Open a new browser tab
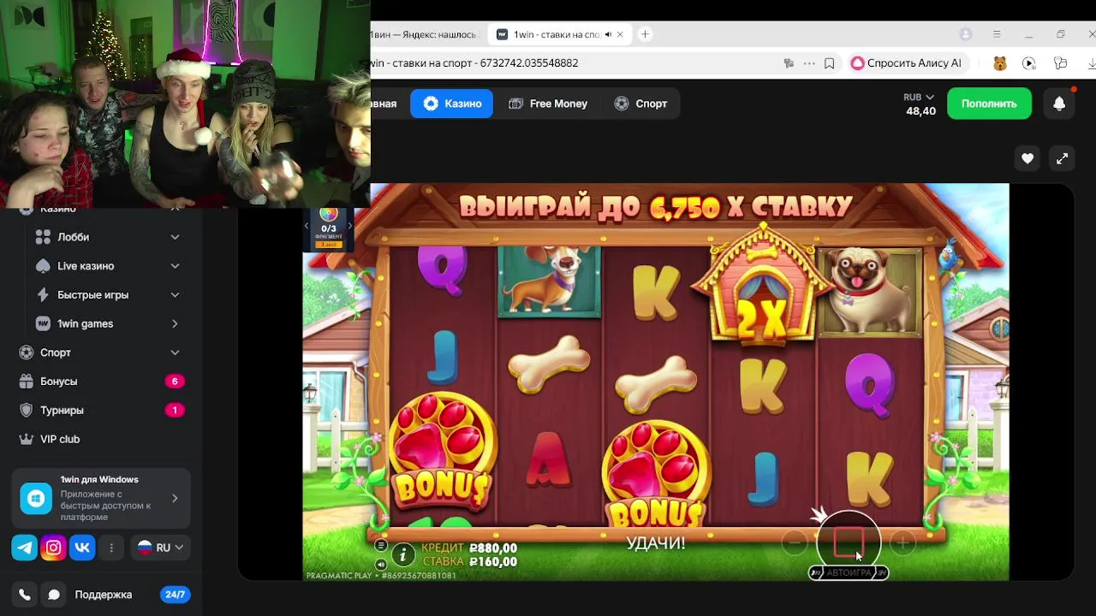Viewport: 1096px width, 616px height. (645, 34)
